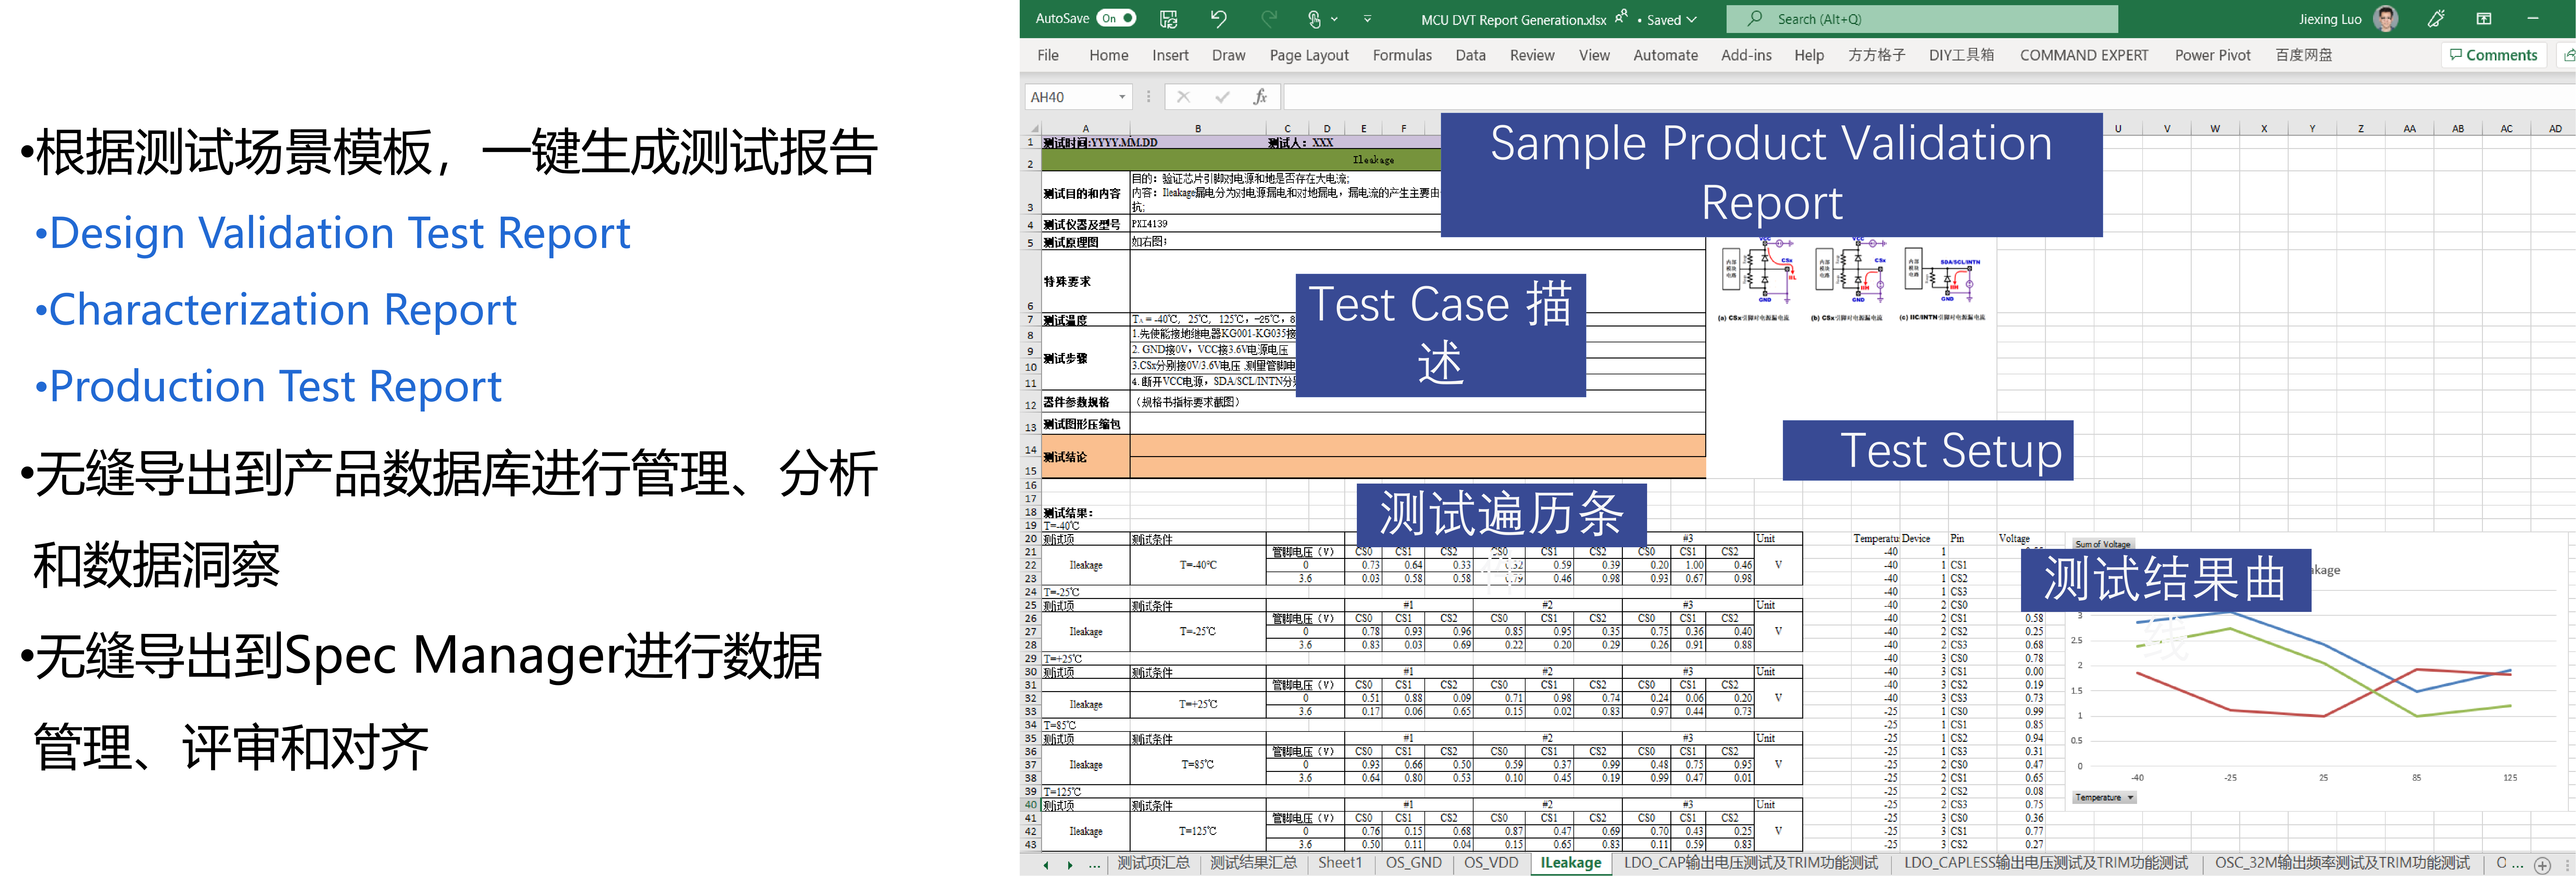The image size is (2576, 876).
Task: Switch to the Formulas tab
Action: (x=1402, y=55)
